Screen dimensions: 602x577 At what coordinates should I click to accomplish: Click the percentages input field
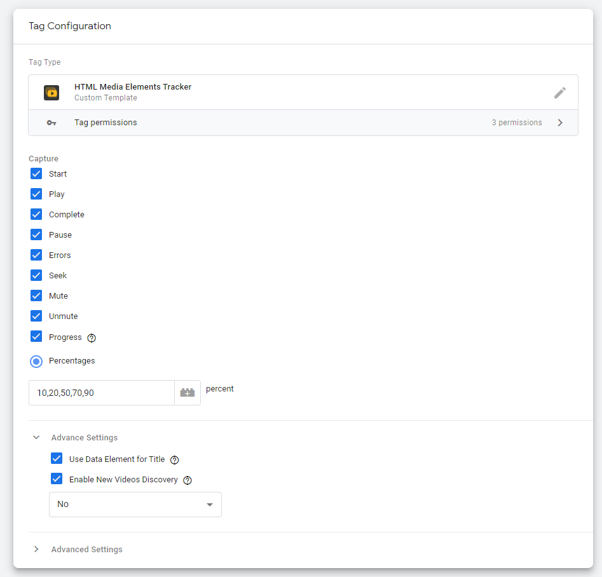[x=102, y=393]
